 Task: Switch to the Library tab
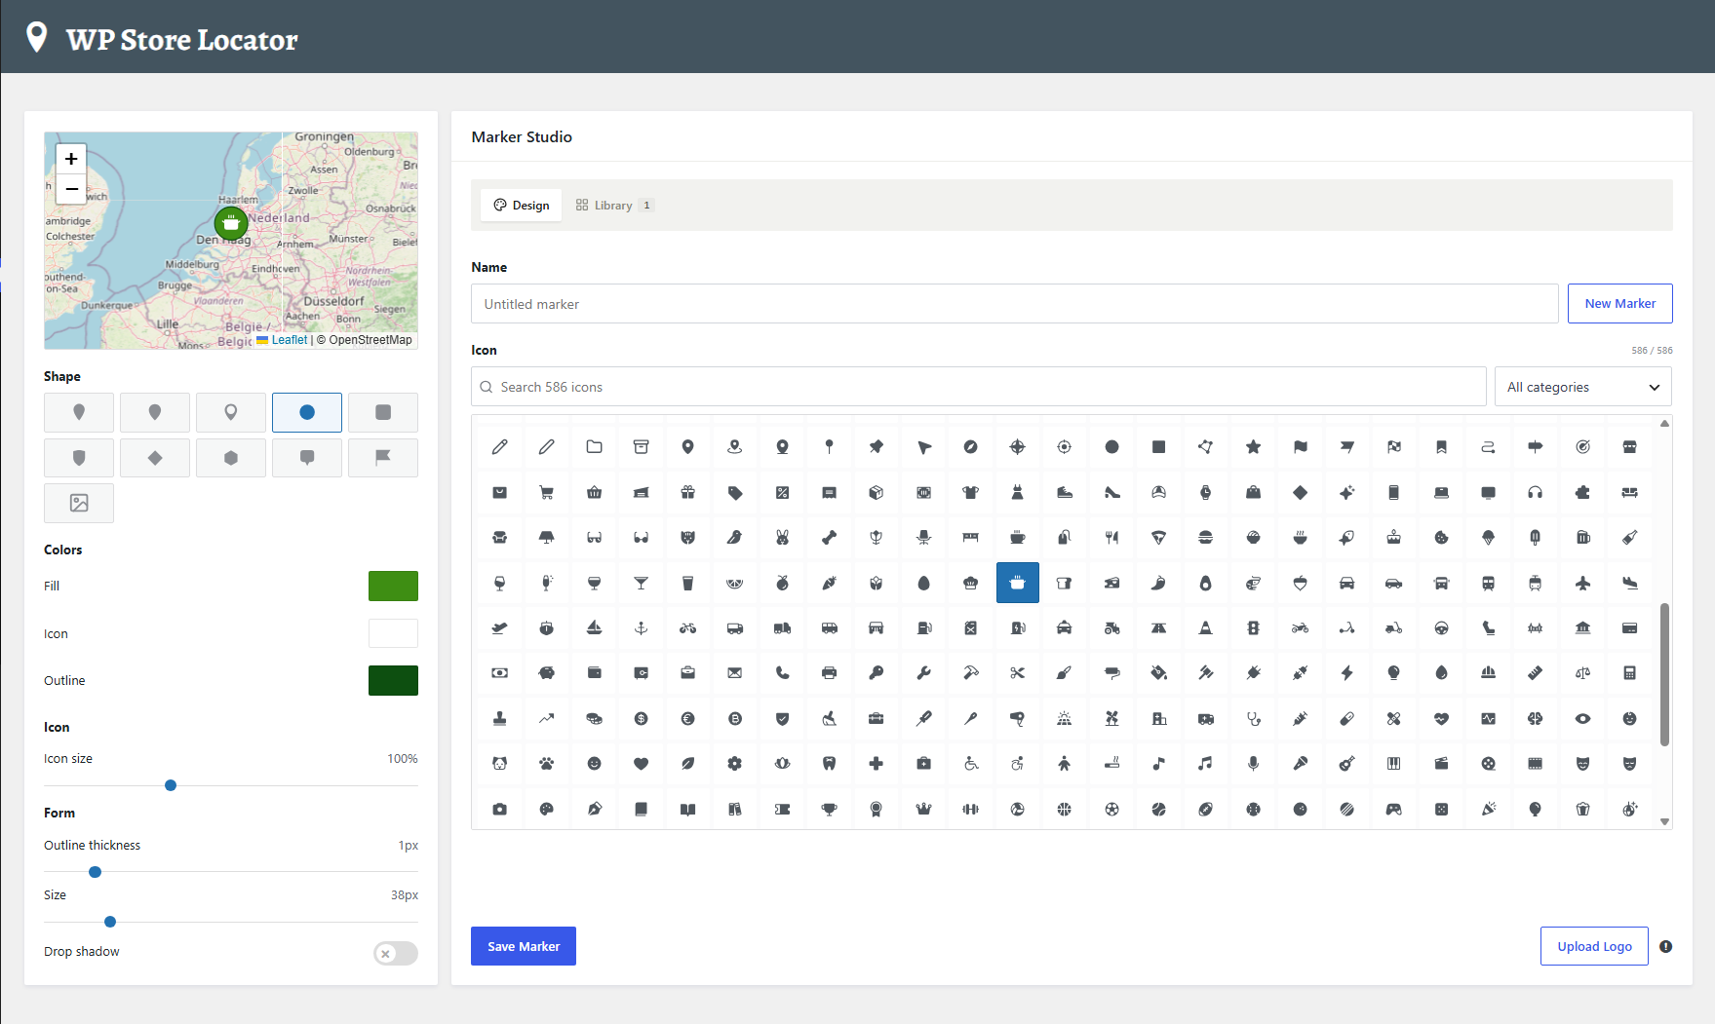click(x=614, y=206)
